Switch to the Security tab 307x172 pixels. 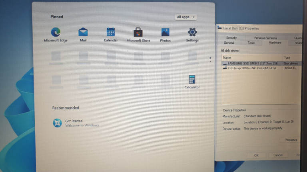[231, 38]
